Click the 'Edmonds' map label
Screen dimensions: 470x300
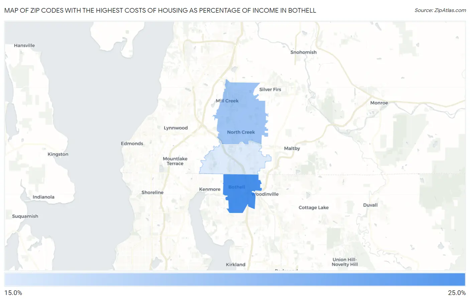click(132, 143)
